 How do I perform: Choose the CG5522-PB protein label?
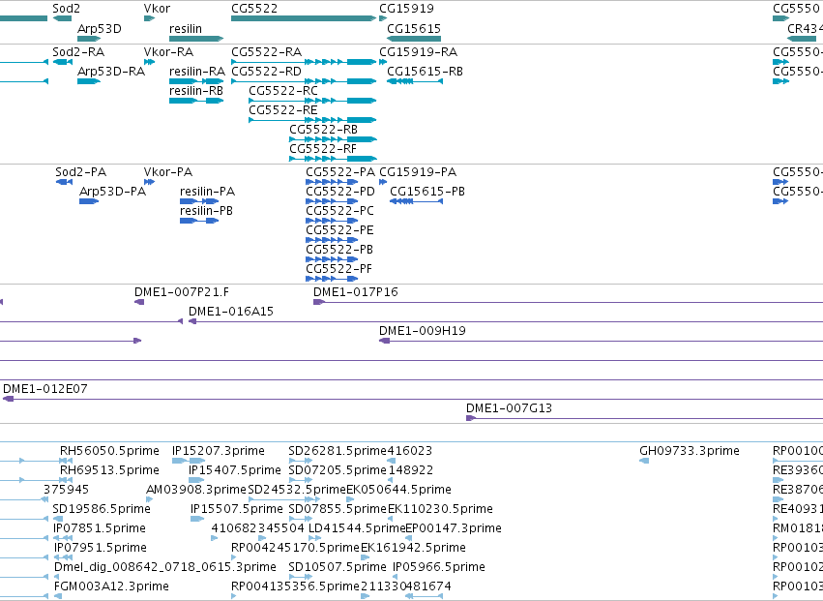[339, 250]
